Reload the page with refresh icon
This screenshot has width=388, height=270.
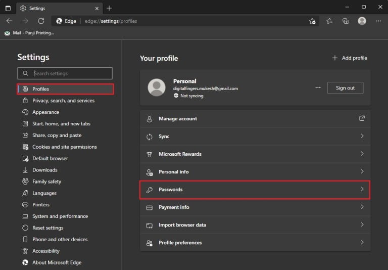tap(41, 21)
